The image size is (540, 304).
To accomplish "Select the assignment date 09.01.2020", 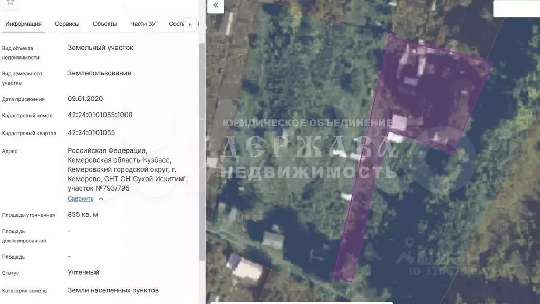I will (x=85, y=99).
